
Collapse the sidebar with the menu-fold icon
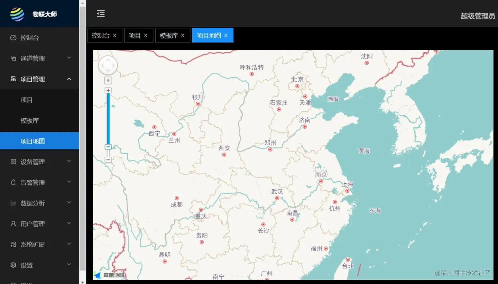101,13
